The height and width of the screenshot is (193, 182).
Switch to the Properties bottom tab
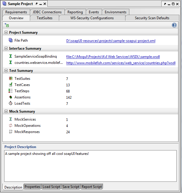click(x=32, y=186)
